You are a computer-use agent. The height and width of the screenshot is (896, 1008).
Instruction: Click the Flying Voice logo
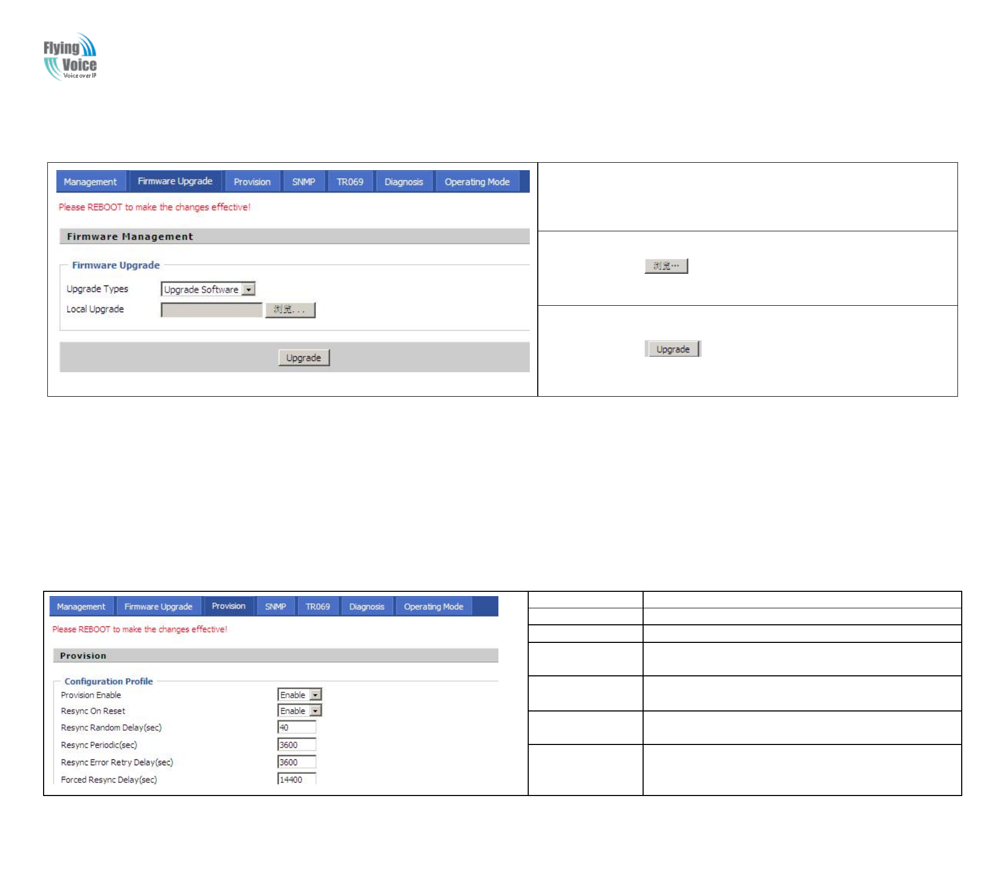[x=70, y=56]
